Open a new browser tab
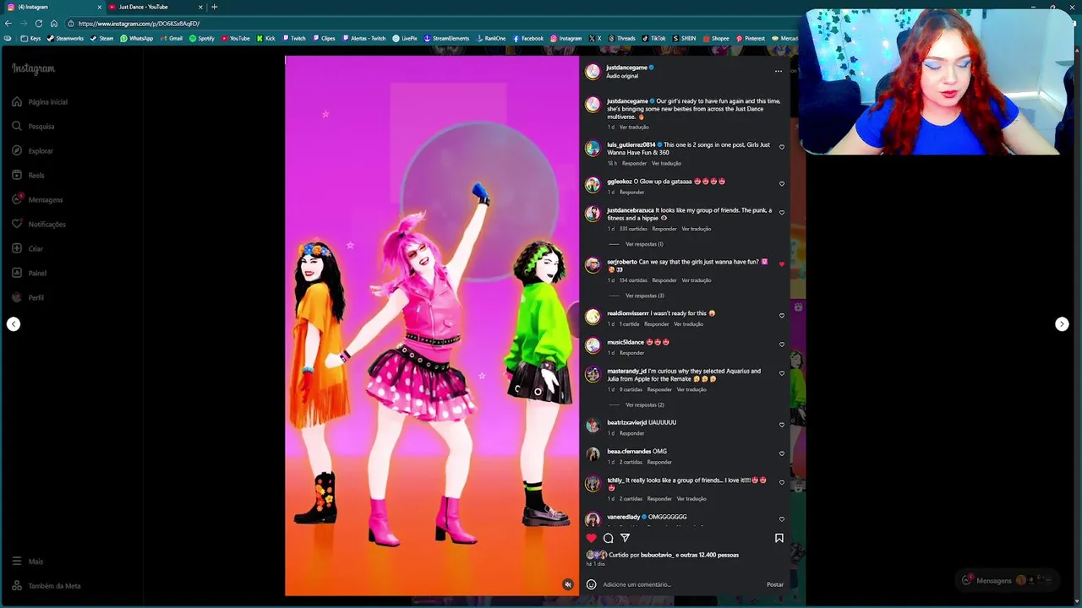Screen dimensions: 1082x608 pos(214,7)
